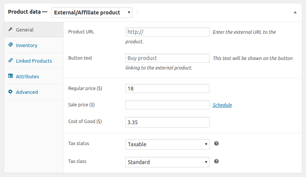This screenshot has height=177, width=306.
Task: Open the Tax class dropdown
Action: coord(167,162)
